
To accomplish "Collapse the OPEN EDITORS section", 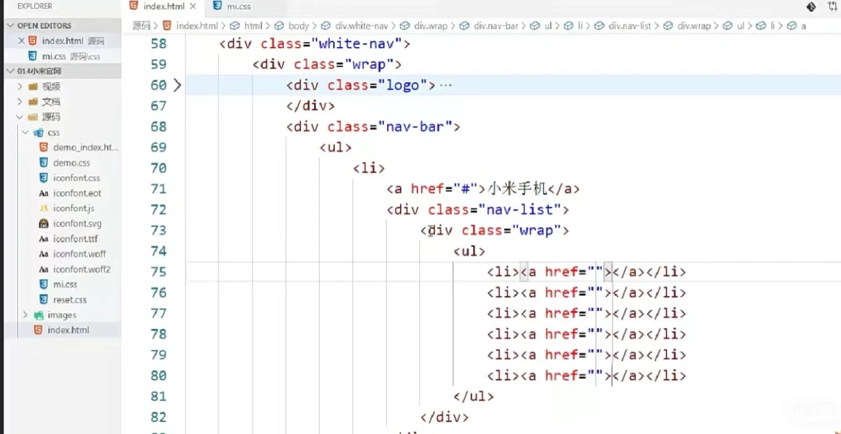I will (11, 25).
